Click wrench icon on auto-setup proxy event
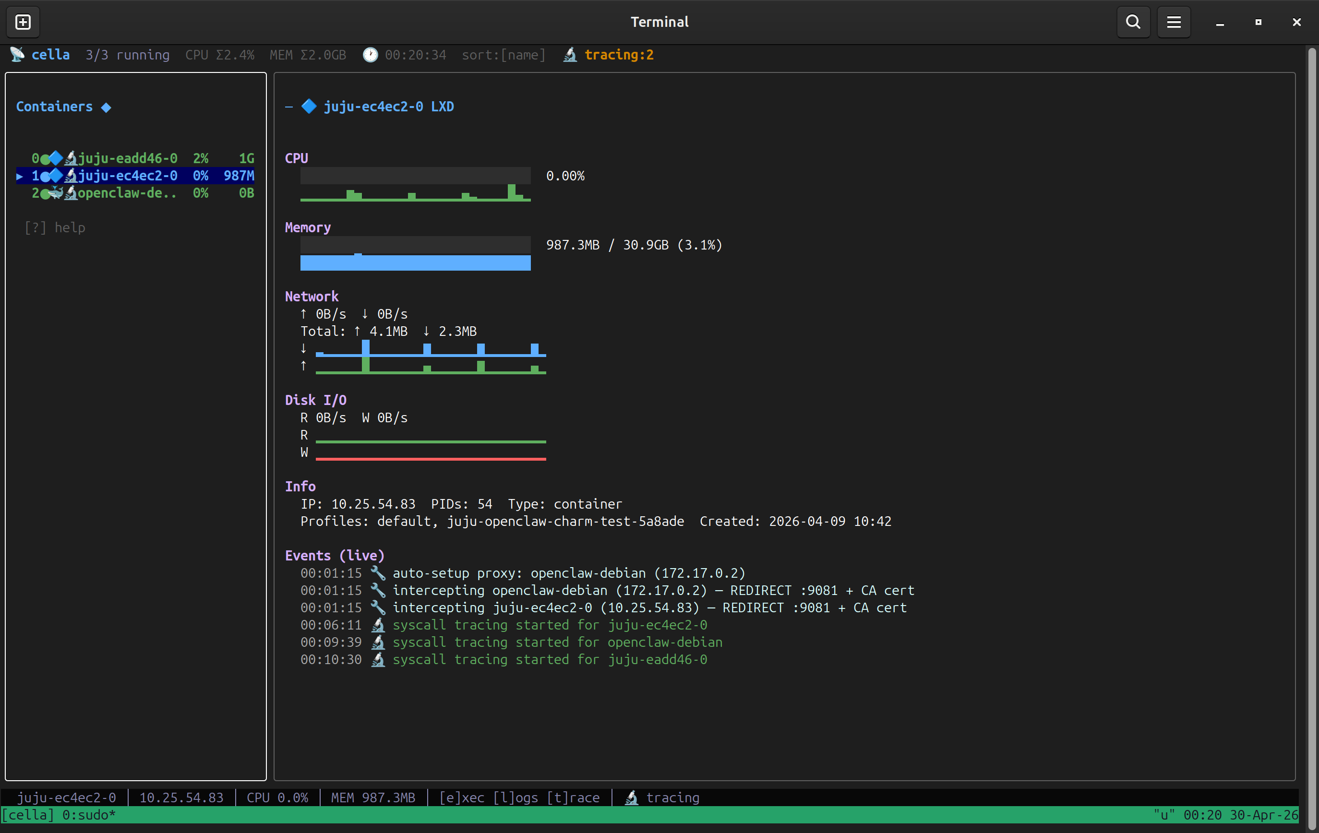Screen dimensions: 1319x833 [377, 573]
